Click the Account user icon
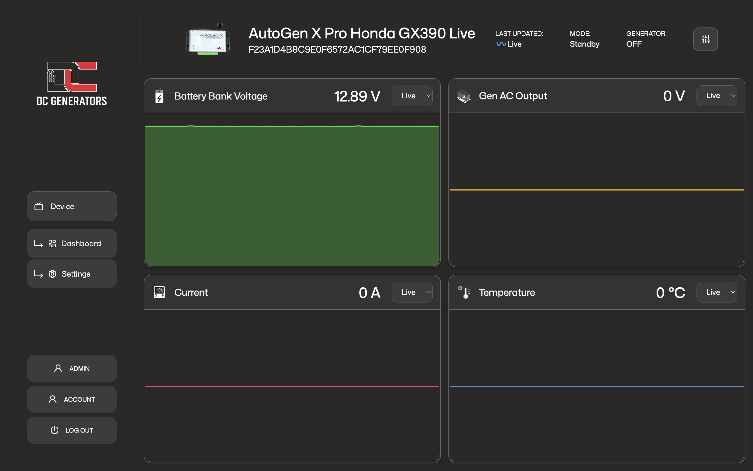Viewport: 753px width, 471px height. pyautogui.click(x=53, y=399)
